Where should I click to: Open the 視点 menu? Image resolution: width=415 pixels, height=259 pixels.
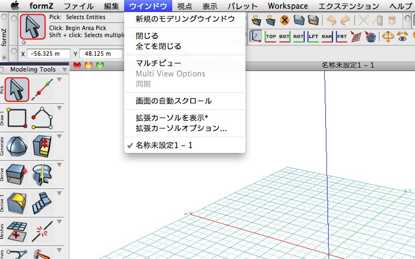(x=184, y=6)
